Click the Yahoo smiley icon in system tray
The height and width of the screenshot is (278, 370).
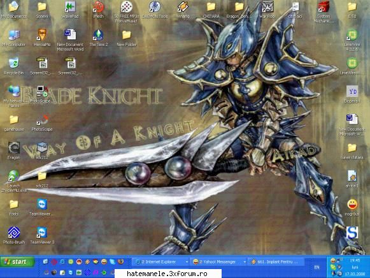click(333, 261)
